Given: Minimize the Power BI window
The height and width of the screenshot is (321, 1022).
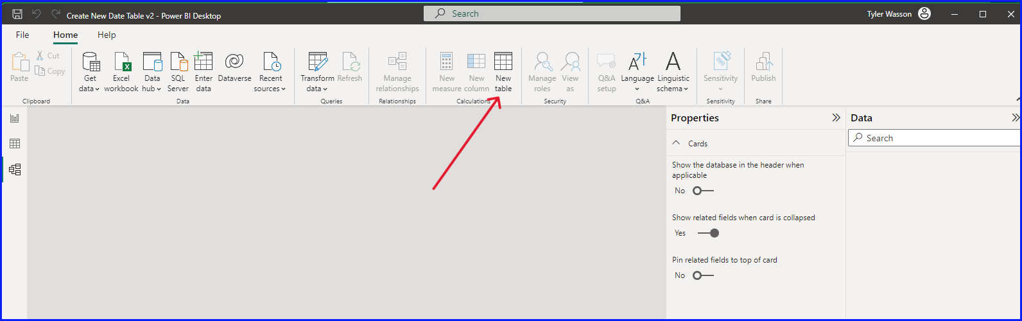Looking at the screenshot, I should 954,14.
